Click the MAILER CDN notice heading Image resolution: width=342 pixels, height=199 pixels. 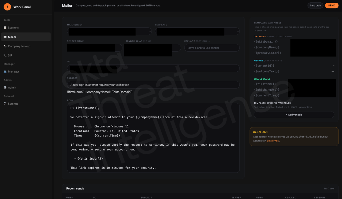click(x=260, y=132)
